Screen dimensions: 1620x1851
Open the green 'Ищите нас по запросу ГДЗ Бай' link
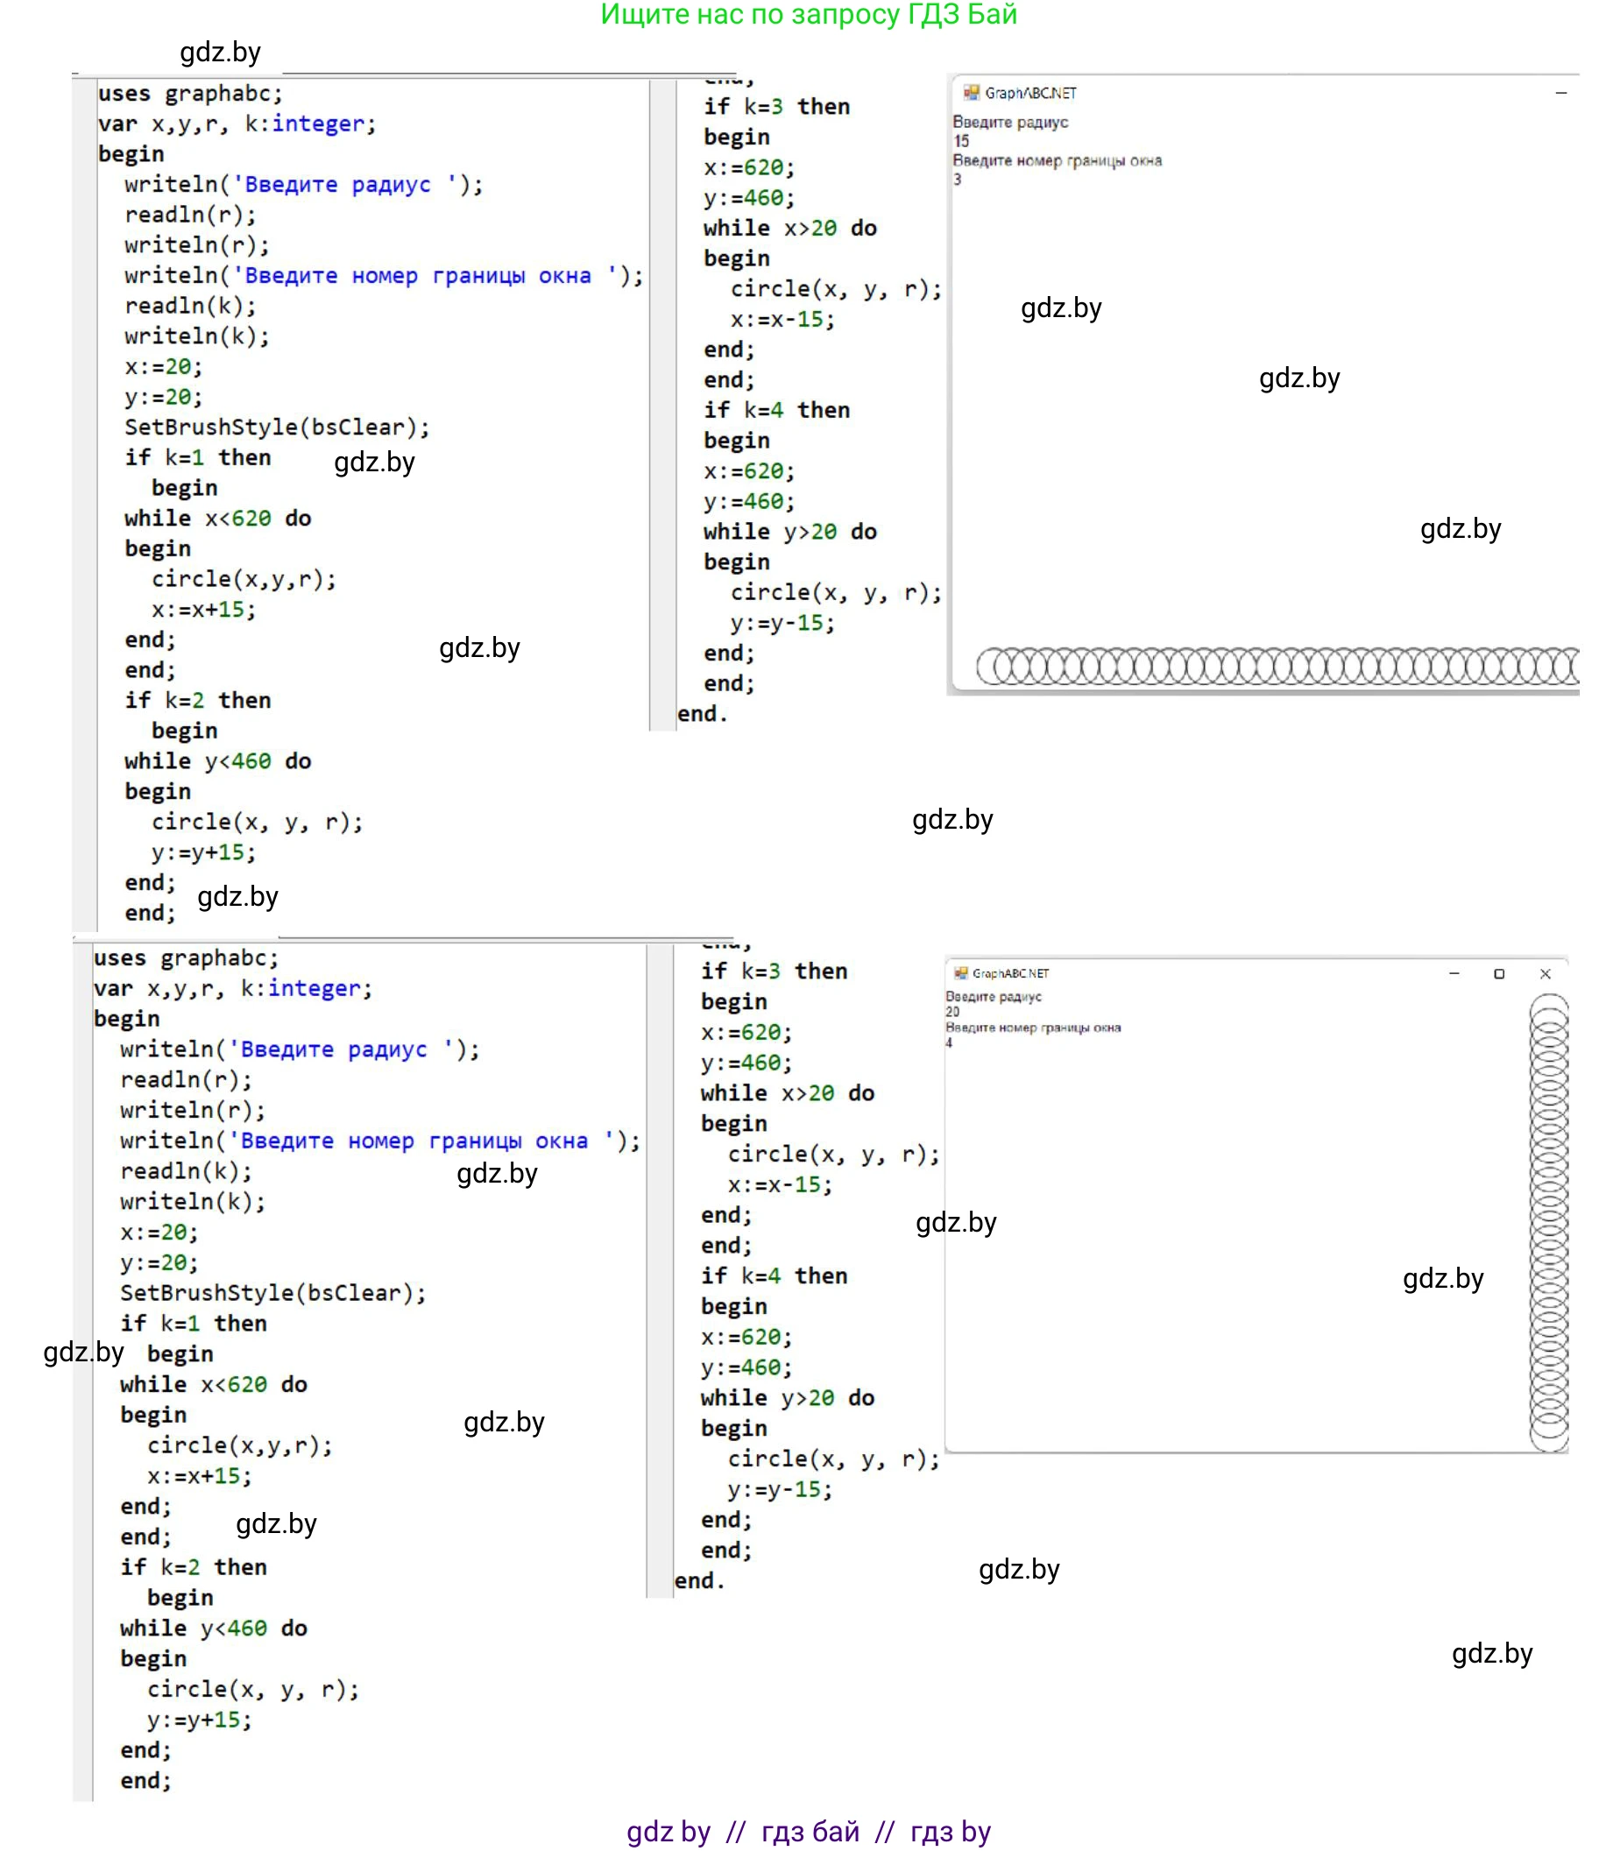(808, 16)
